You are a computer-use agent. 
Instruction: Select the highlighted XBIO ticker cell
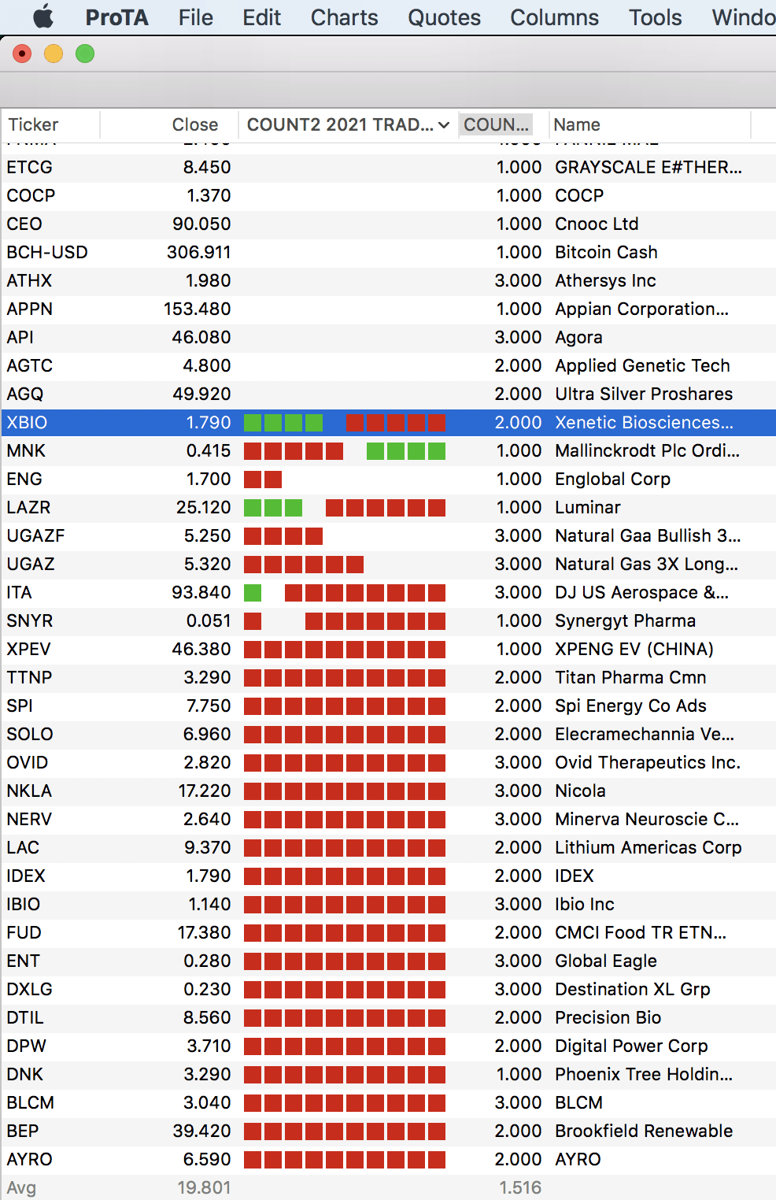pos(27,422)
